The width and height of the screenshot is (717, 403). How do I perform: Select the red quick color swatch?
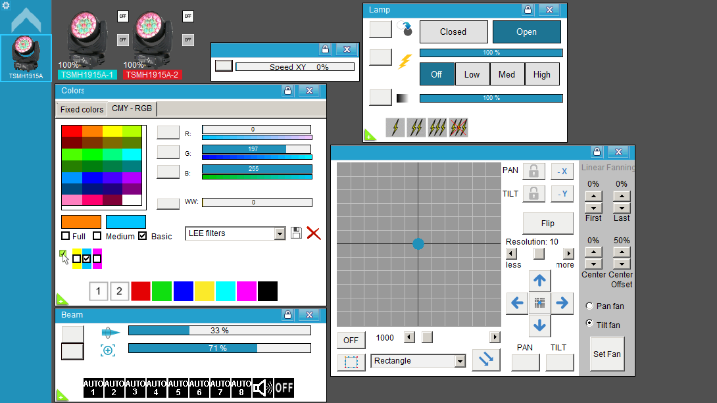[141, 291]
